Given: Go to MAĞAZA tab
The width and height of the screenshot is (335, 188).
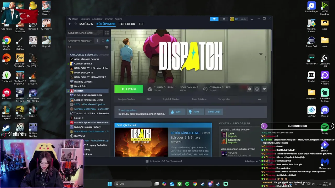Looking at the screenshot, I should tap(86, 24).
